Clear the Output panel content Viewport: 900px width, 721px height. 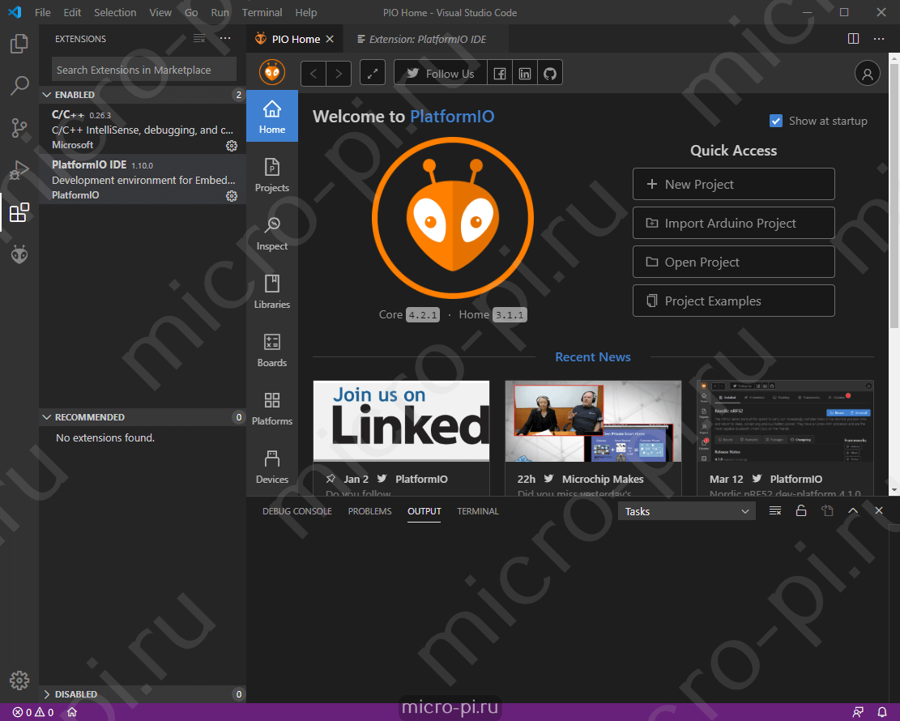[x=774, y=510]
